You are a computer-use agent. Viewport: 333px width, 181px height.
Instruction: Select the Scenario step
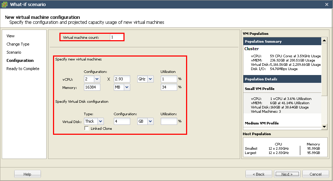(x=14, y=52)
